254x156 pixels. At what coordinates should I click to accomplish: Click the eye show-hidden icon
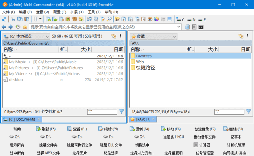(x=150, y=19)
